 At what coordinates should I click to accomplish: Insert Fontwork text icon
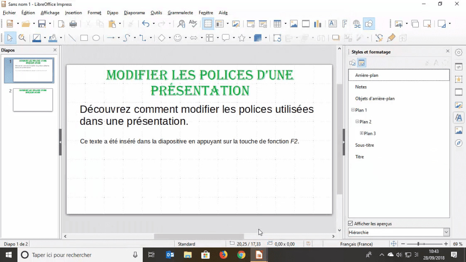(344, 24)
